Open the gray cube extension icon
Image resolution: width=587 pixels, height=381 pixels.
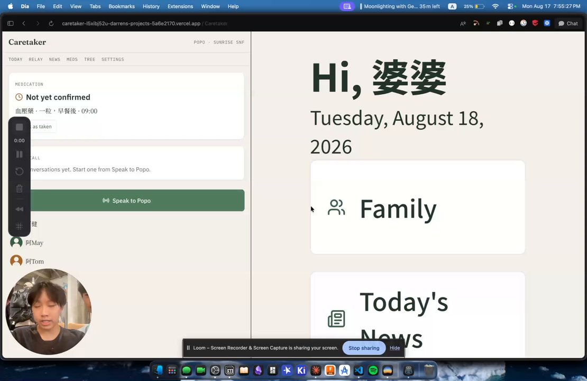tap(499, 23)
